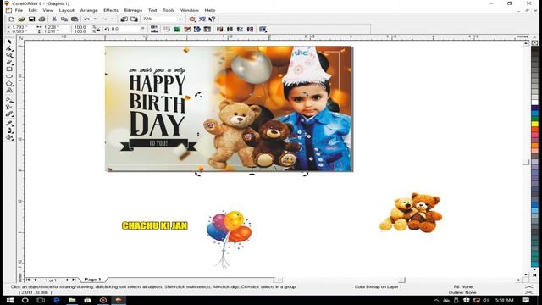Click the vertical scrollbar up arrow
The height and width of the screenshot is (305, 542).
526,43
